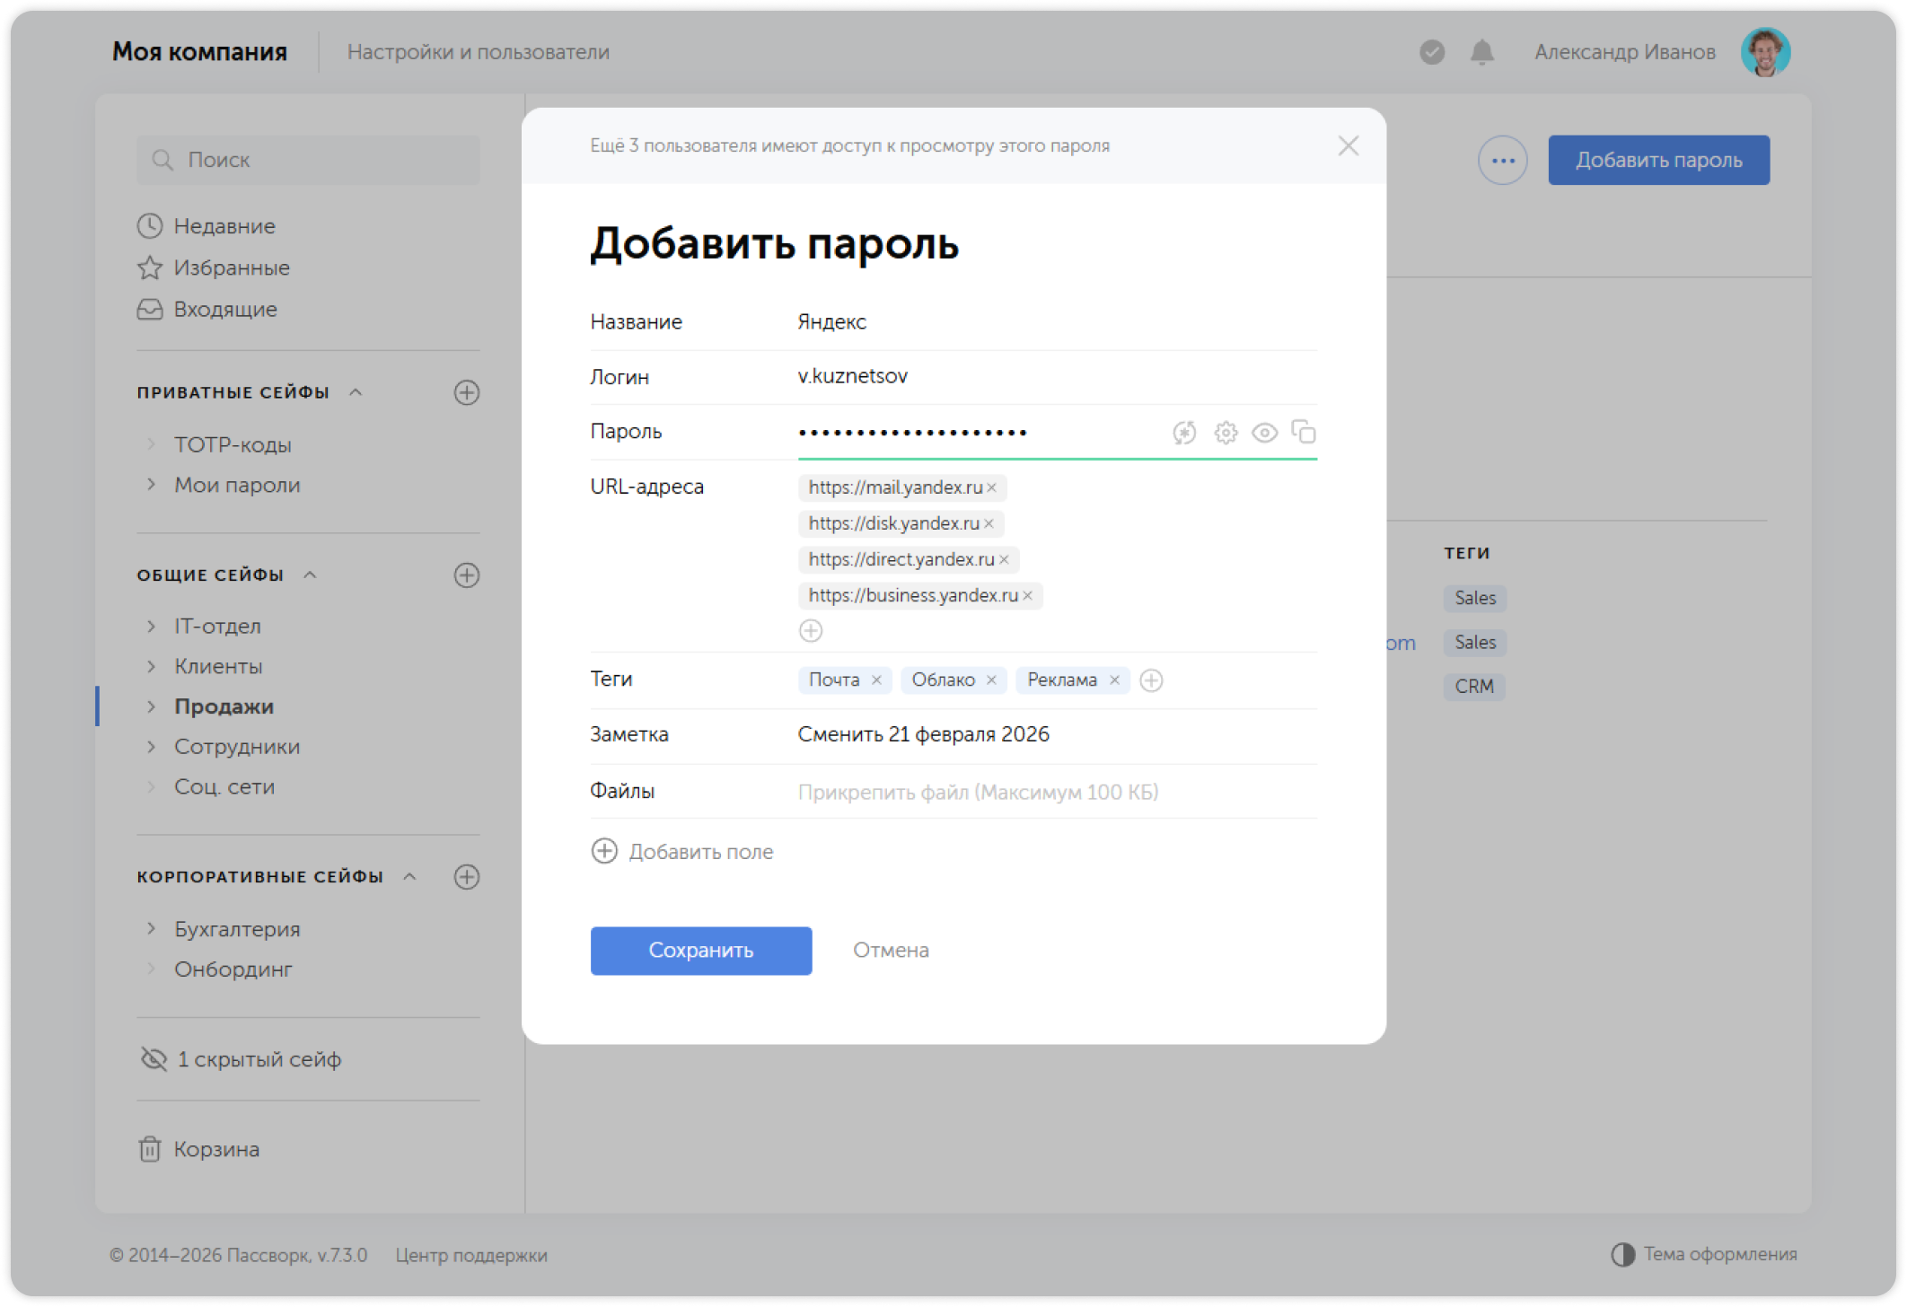Viewport: 1907px width, 1307px height.
Task: Show the password using the eye icon
Action: (x=1265, y=432)
